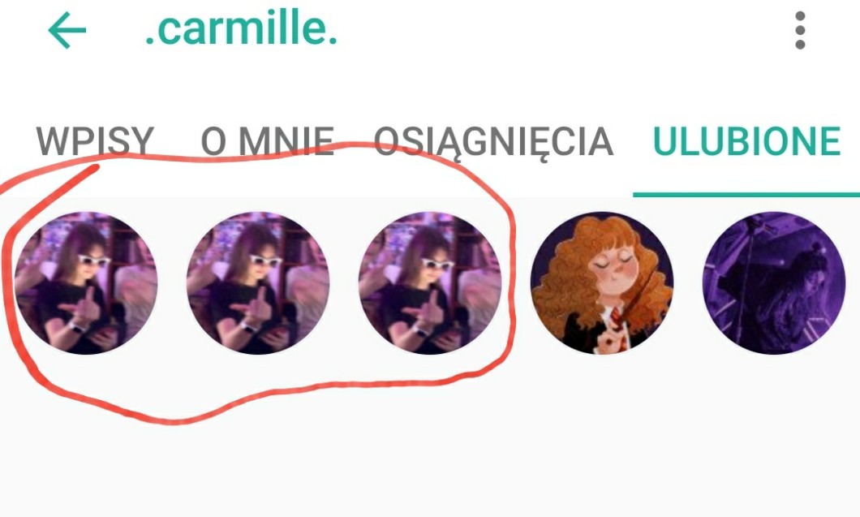Select the Hermione-style illustrated avatar
Image resolution: width=860 pixels, height=517 pixels.
click(602, 282)
